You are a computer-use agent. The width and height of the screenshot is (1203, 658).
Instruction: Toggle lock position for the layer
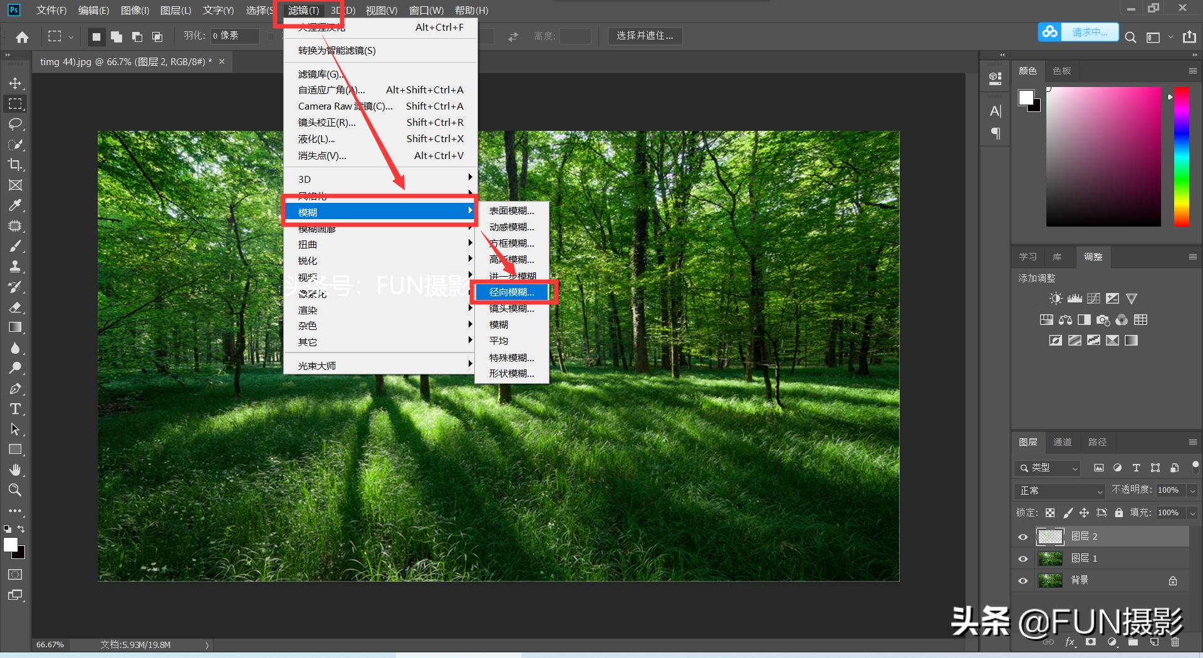coord(1085,513)
